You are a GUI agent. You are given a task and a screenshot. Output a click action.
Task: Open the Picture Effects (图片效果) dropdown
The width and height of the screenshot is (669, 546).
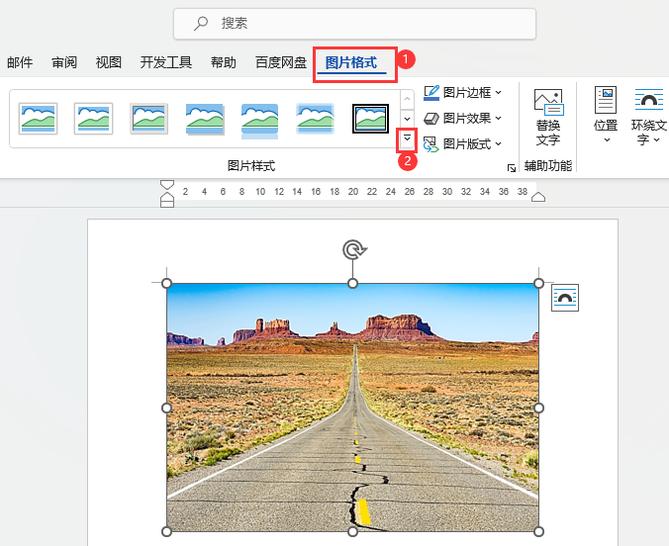pyautogui.click(x=462, y=118)
